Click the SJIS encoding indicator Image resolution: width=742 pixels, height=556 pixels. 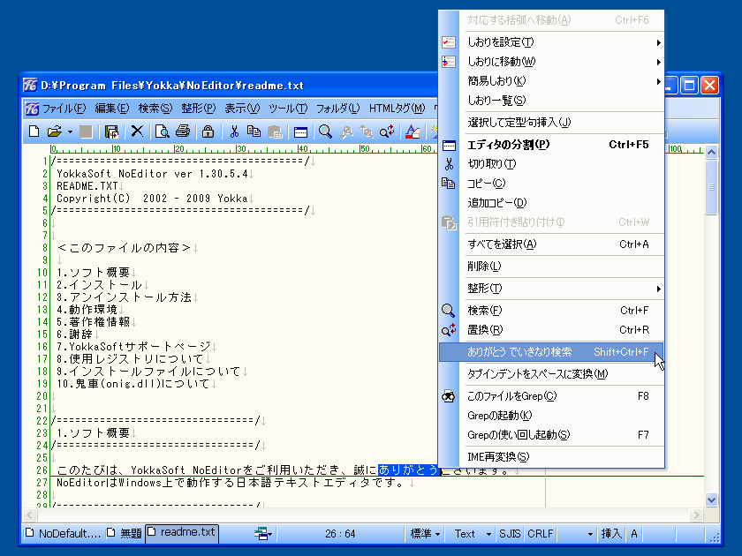(x=510, y=534)
